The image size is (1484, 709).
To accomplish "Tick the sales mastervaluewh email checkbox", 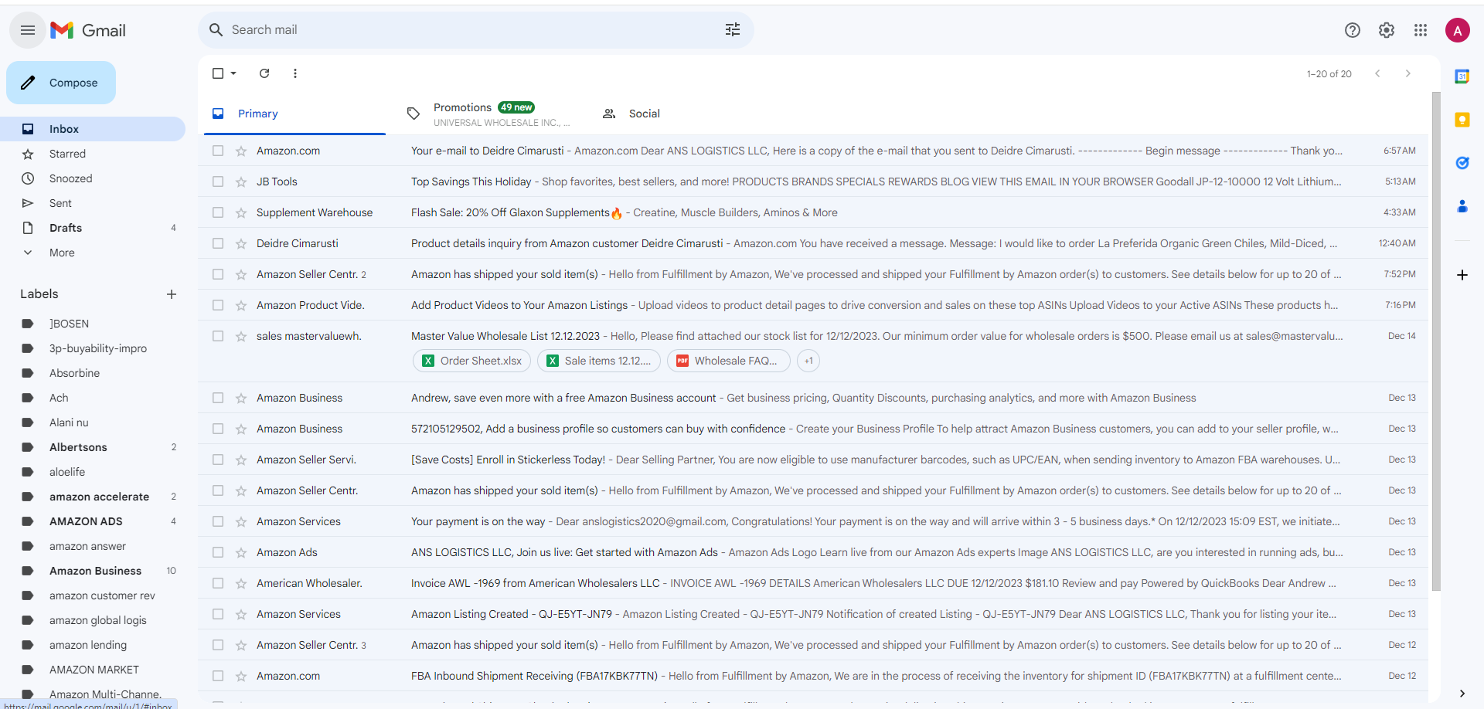I will pos(218,336).
